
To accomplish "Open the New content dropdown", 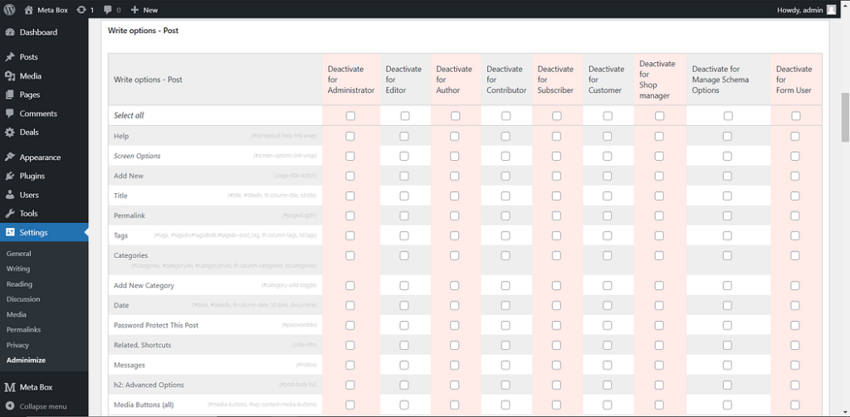I will [x=144, y=10].
